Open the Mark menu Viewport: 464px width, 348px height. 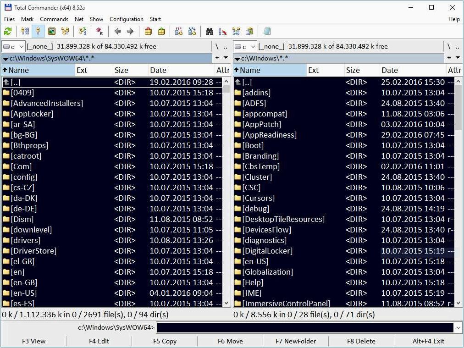[x=27, y=19]
